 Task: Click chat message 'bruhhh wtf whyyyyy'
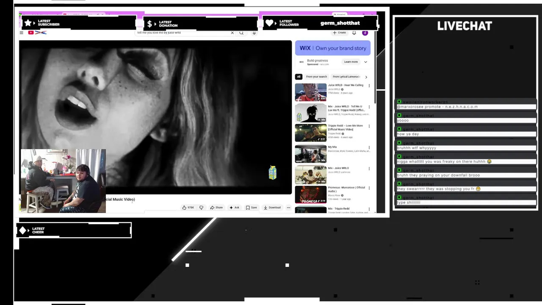coord(416,148)
